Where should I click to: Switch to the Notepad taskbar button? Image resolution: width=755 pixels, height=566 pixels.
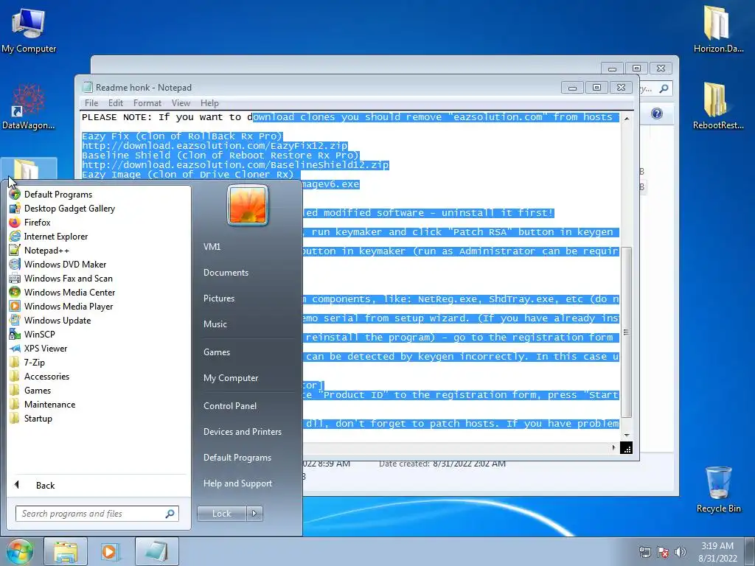pos(156,551)
